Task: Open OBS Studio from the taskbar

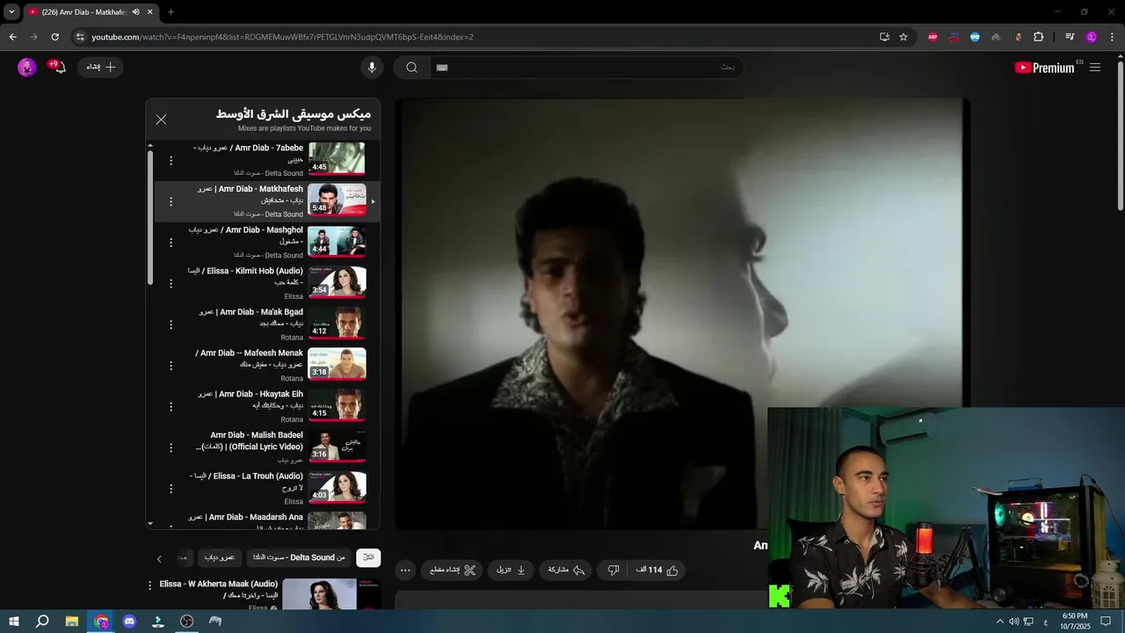Action: pyautogui.click(x=186, y=622)
